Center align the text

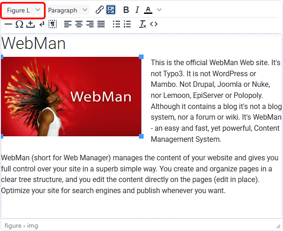(x=79, y=24)
